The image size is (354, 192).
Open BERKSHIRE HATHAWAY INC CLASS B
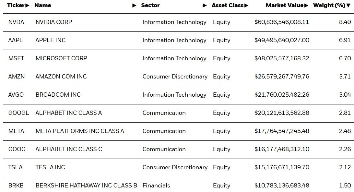coord(86,186)
